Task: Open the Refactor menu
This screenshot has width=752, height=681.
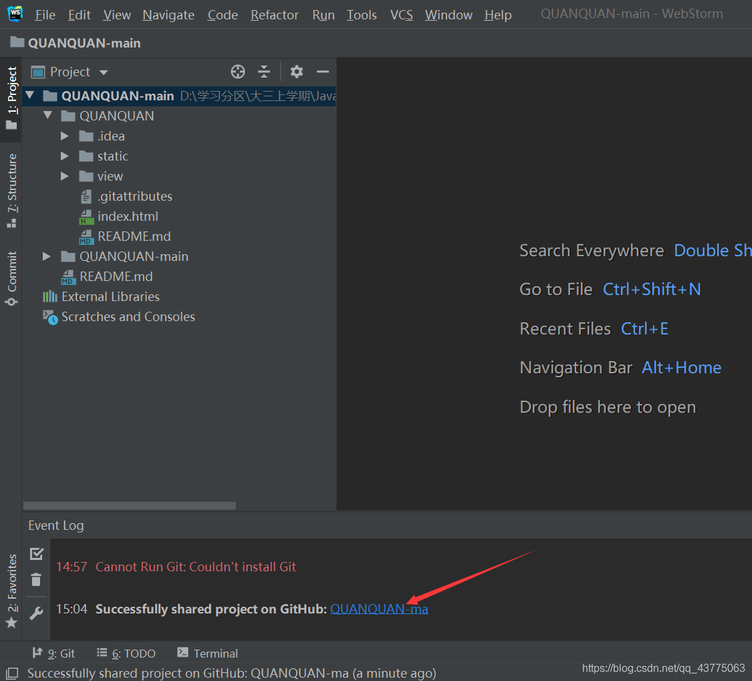Action: pyautogui.click(x=274, y=15)
